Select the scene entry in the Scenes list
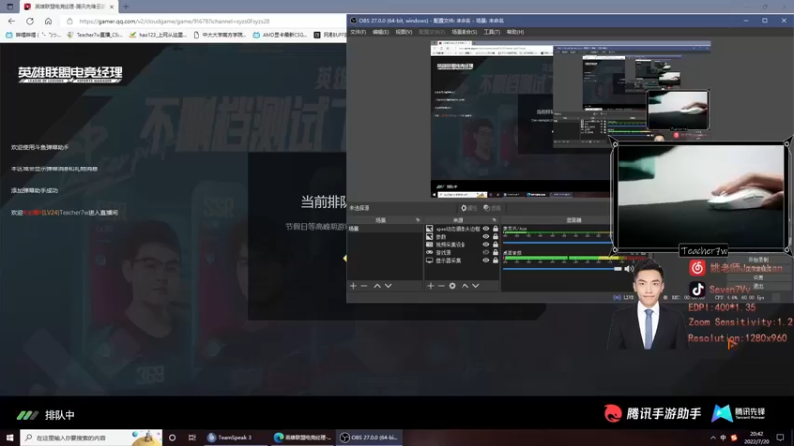Image resolution: width=794 pixels, height=446 pixels. (x=384, y=229)
